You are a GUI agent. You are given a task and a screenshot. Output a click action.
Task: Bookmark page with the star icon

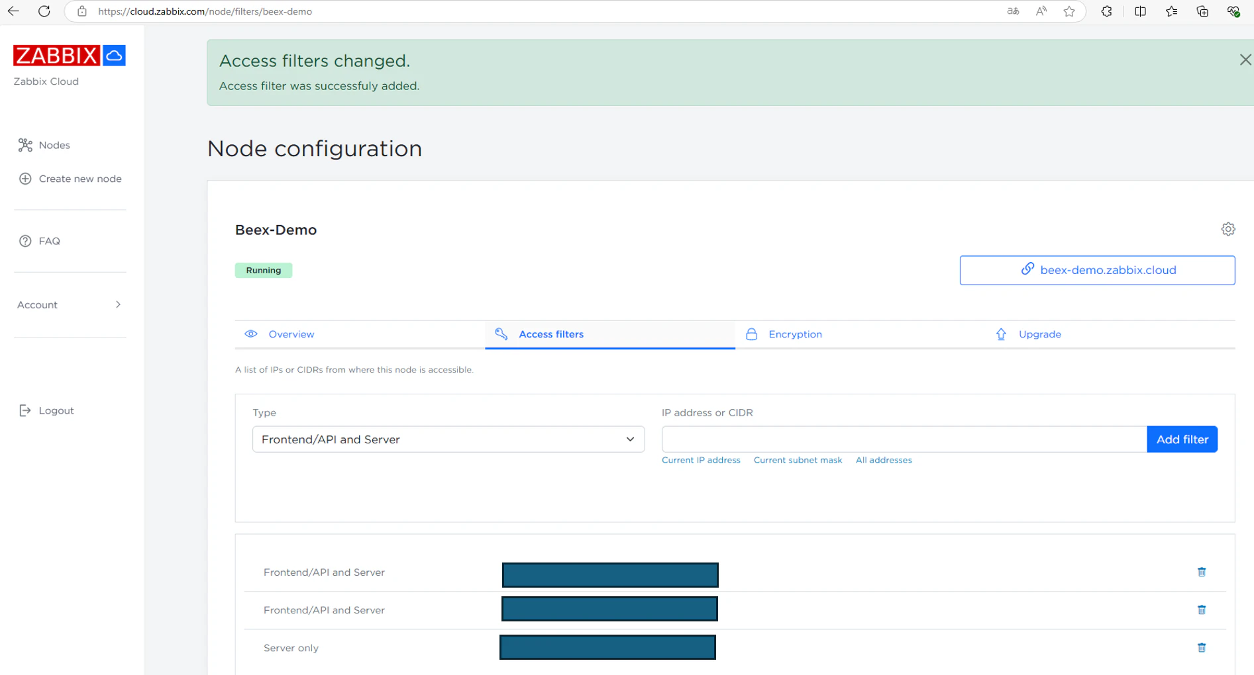tap(1069, 11)
